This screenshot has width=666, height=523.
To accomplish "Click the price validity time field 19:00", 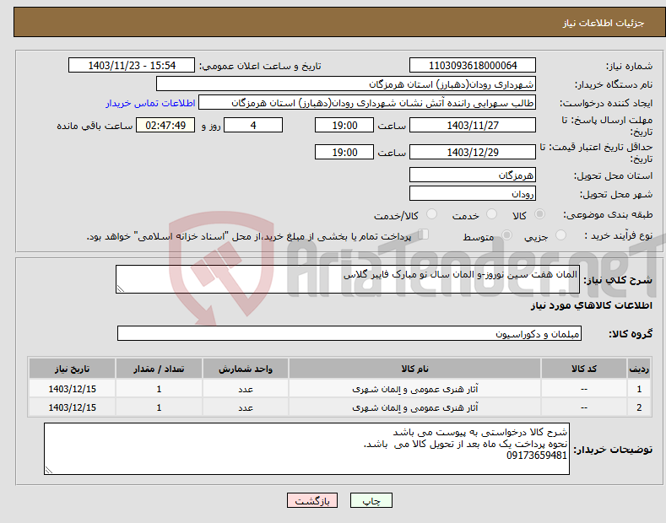I will (x=344, y=152).
